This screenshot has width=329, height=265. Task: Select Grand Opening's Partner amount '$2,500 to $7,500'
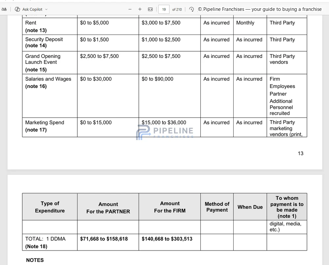click(99, 56)
